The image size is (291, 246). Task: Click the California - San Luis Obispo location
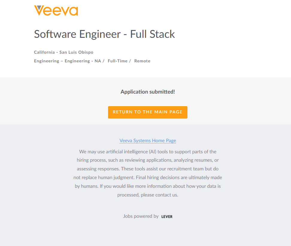pyautogui.click(x=63, y=52)
